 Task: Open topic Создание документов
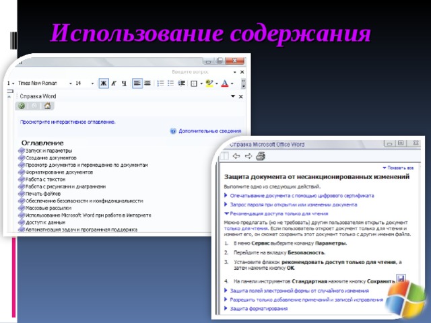[51, 158]
